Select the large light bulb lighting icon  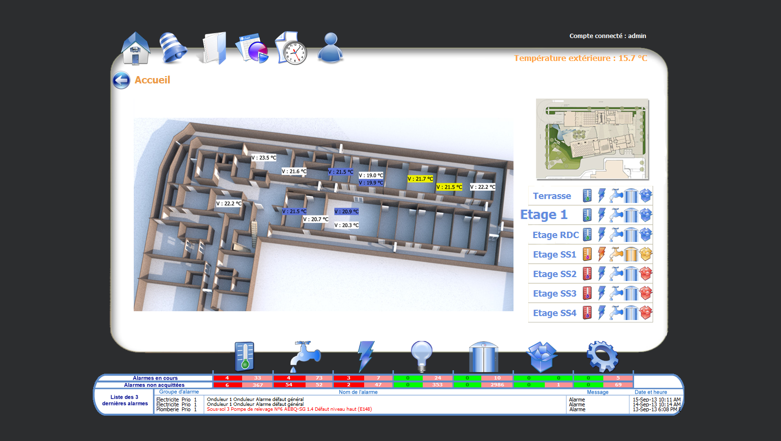[422, 356]
